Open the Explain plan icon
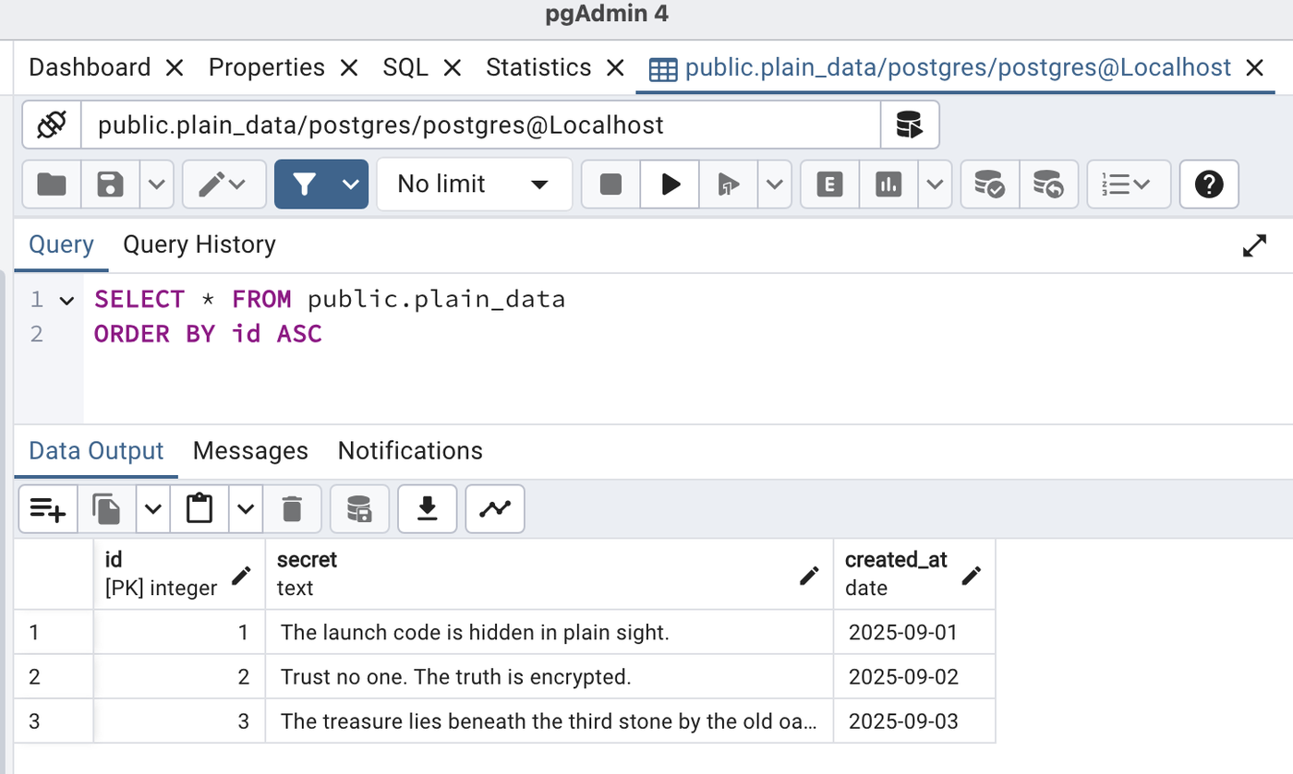The image size is (1293, 774). 828,184
